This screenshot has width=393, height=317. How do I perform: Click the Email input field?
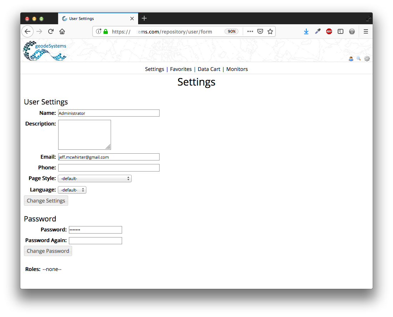point(109,157)
